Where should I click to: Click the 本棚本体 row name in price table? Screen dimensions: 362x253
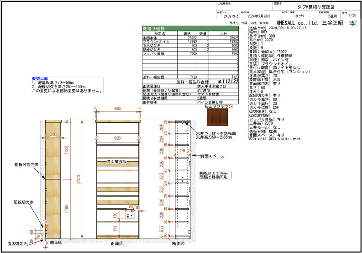pyautogui.click(x=150, y=38)
